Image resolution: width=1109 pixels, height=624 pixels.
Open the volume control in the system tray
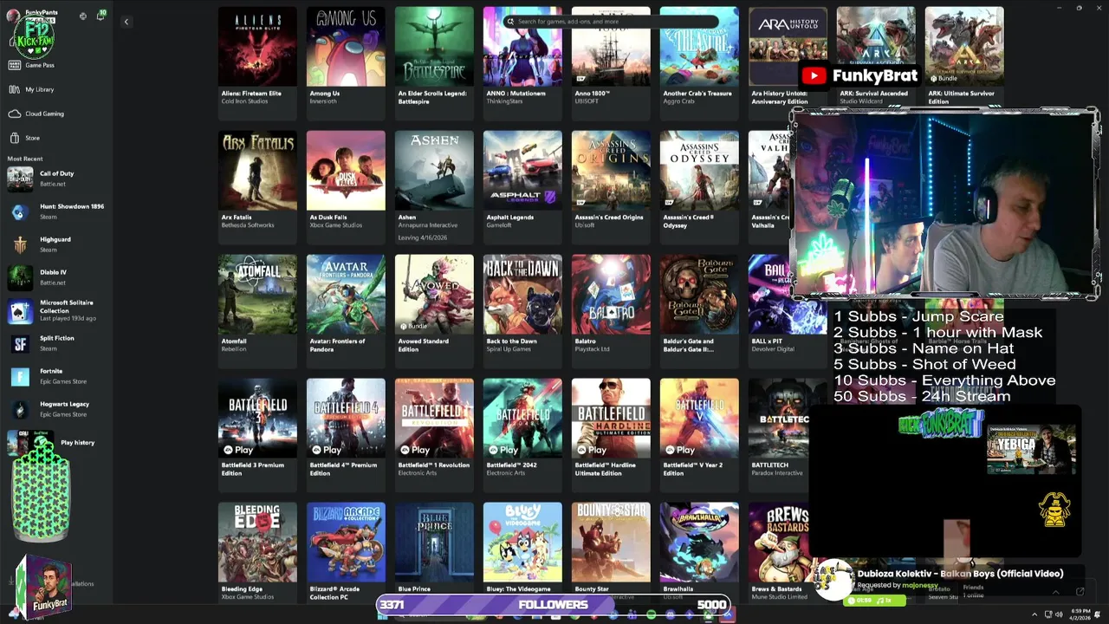[x=1060, y=614]
